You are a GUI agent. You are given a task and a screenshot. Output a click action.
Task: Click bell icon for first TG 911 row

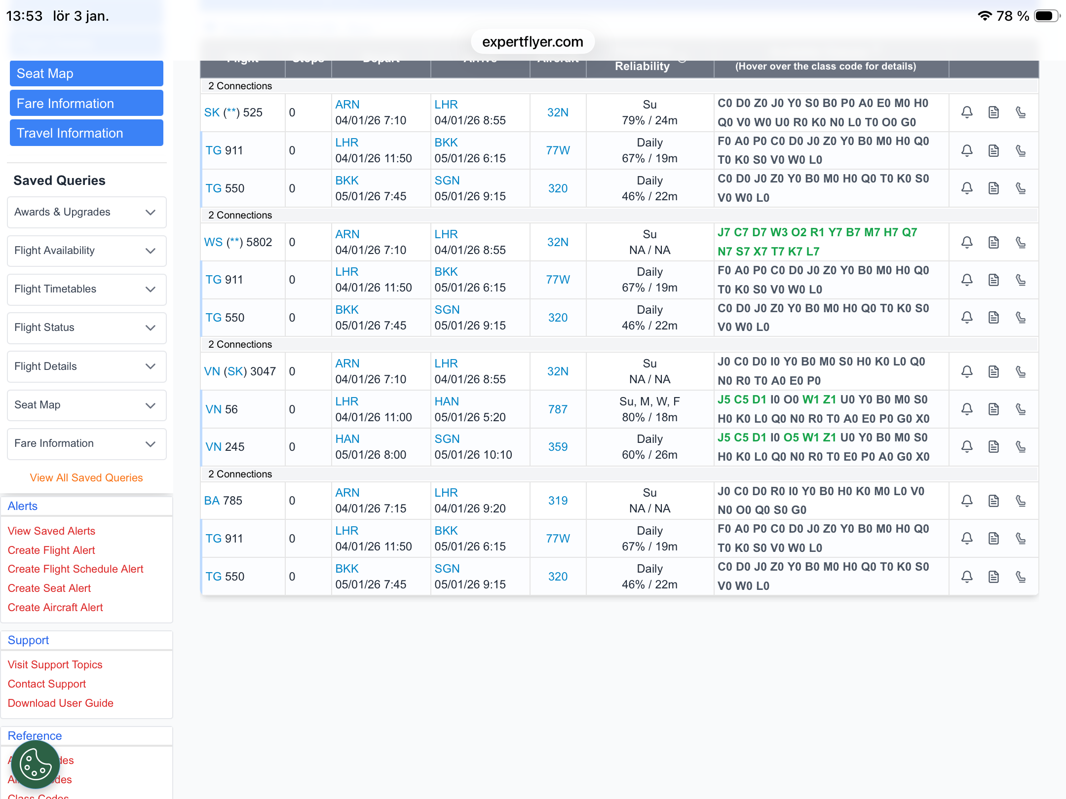[x=967, y=150]
